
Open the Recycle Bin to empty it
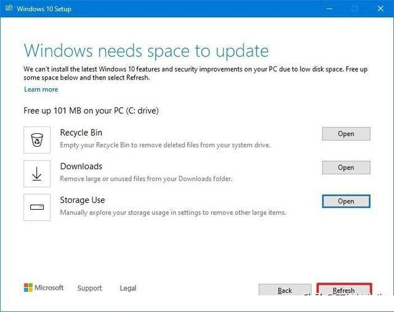(346, 134)
